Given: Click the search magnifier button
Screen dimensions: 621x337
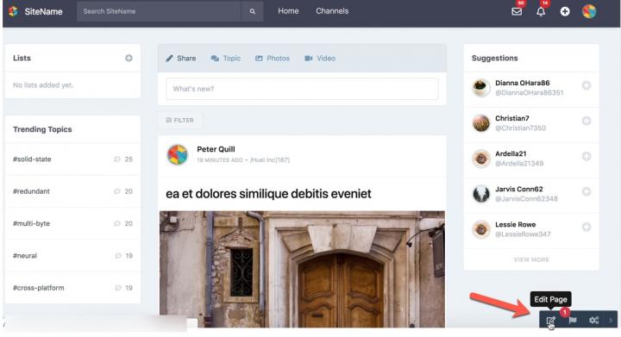Looking at the screenshot, I should pyautogui.click(x=252, y=11).
